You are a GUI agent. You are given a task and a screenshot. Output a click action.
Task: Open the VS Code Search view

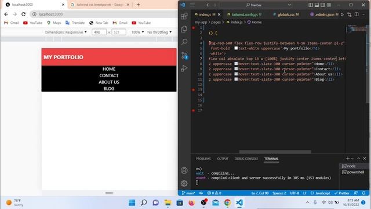point(184,42)
